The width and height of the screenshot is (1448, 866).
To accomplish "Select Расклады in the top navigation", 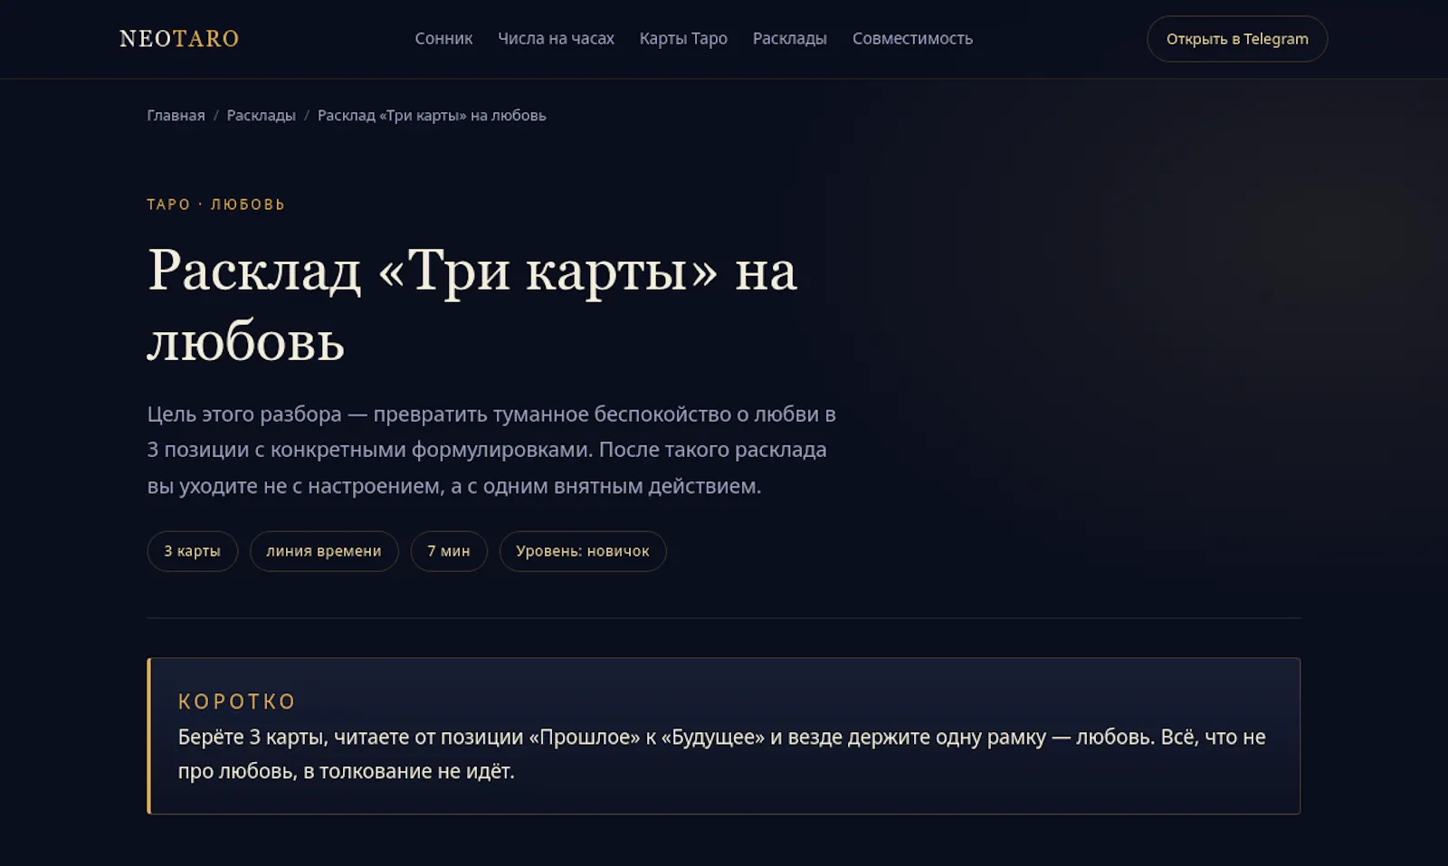I will (789, 39).
